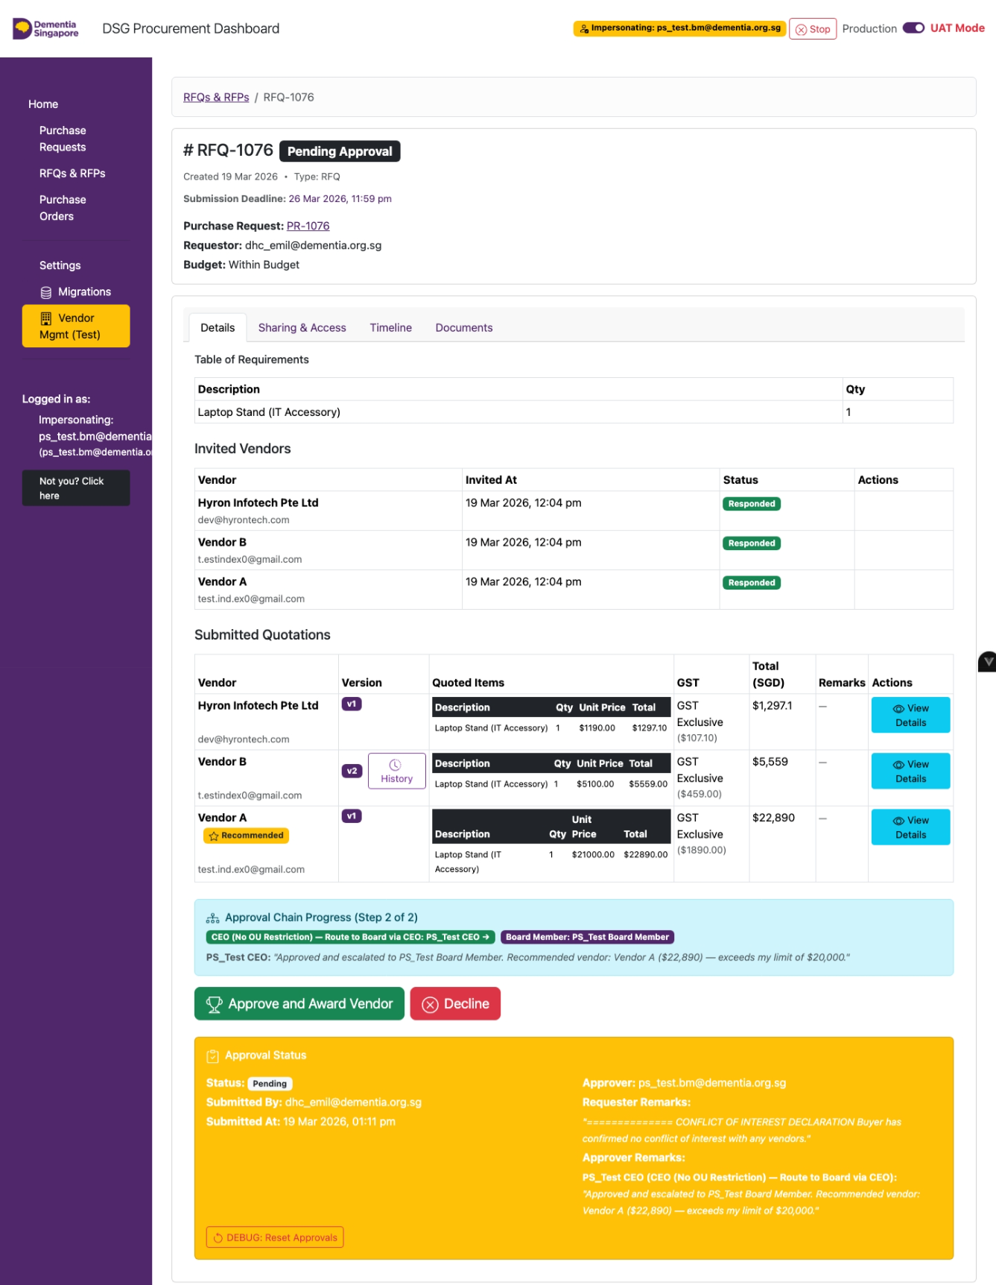The height and width of the screenshot is (1285, 996).
Task: Click the Impersonating ps_test.bm banner
Action: [x=679, y=28]
